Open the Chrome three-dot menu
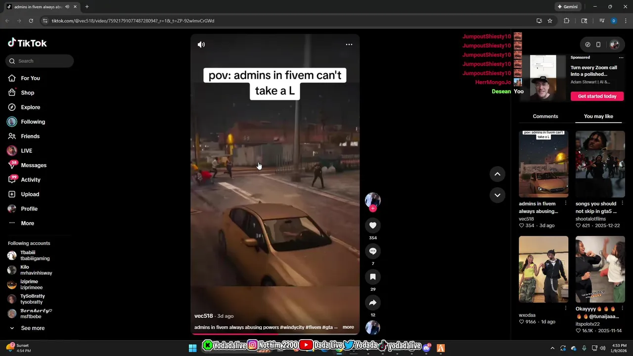633x356 pixels. 625,21
